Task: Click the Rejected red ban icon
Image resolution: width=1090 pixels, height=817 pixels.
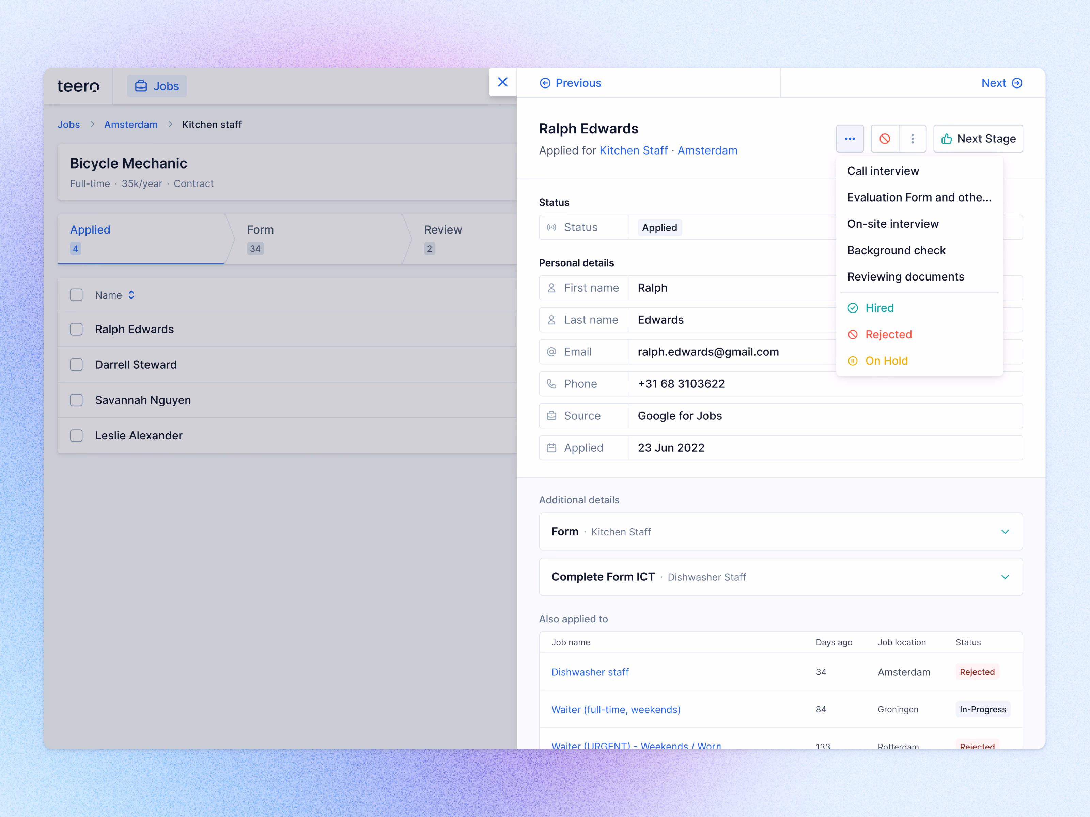Action: (853, 335)
